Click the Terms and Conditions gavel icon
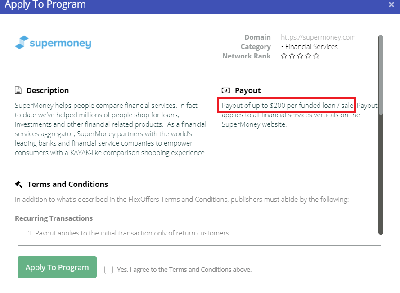The width and height of the screenshot is (400, 293). click(x=19, y=184)
